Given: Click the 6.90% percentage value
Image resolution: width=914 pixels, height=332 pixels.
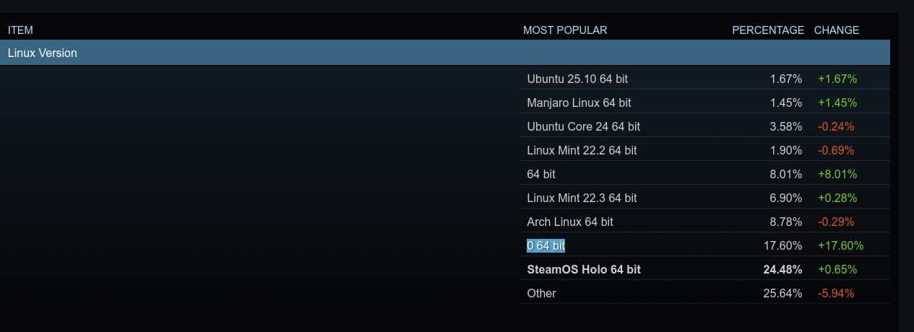Looking at the screenshot, I should tap(786, 198).
